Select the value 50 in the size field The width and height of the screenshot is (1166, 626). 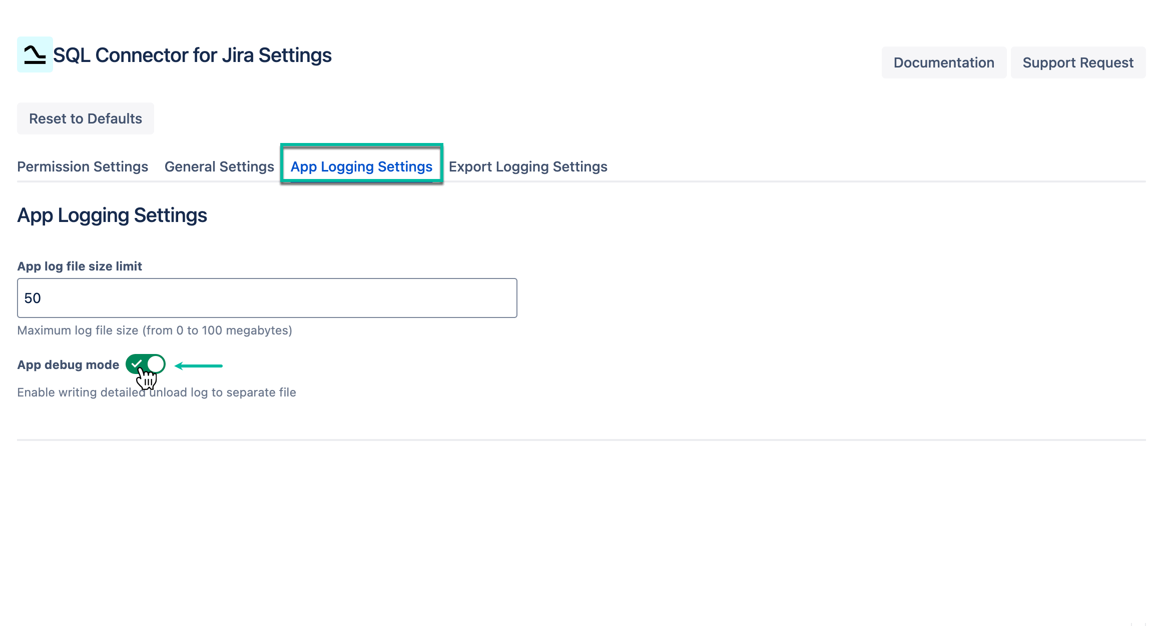click(x=33, y=297)
